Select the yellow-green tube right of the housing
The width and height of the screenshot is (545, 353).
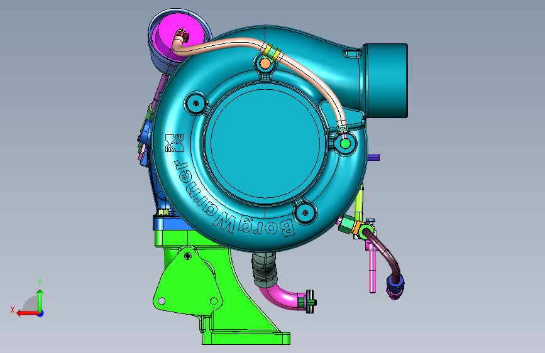click(359, 205)
